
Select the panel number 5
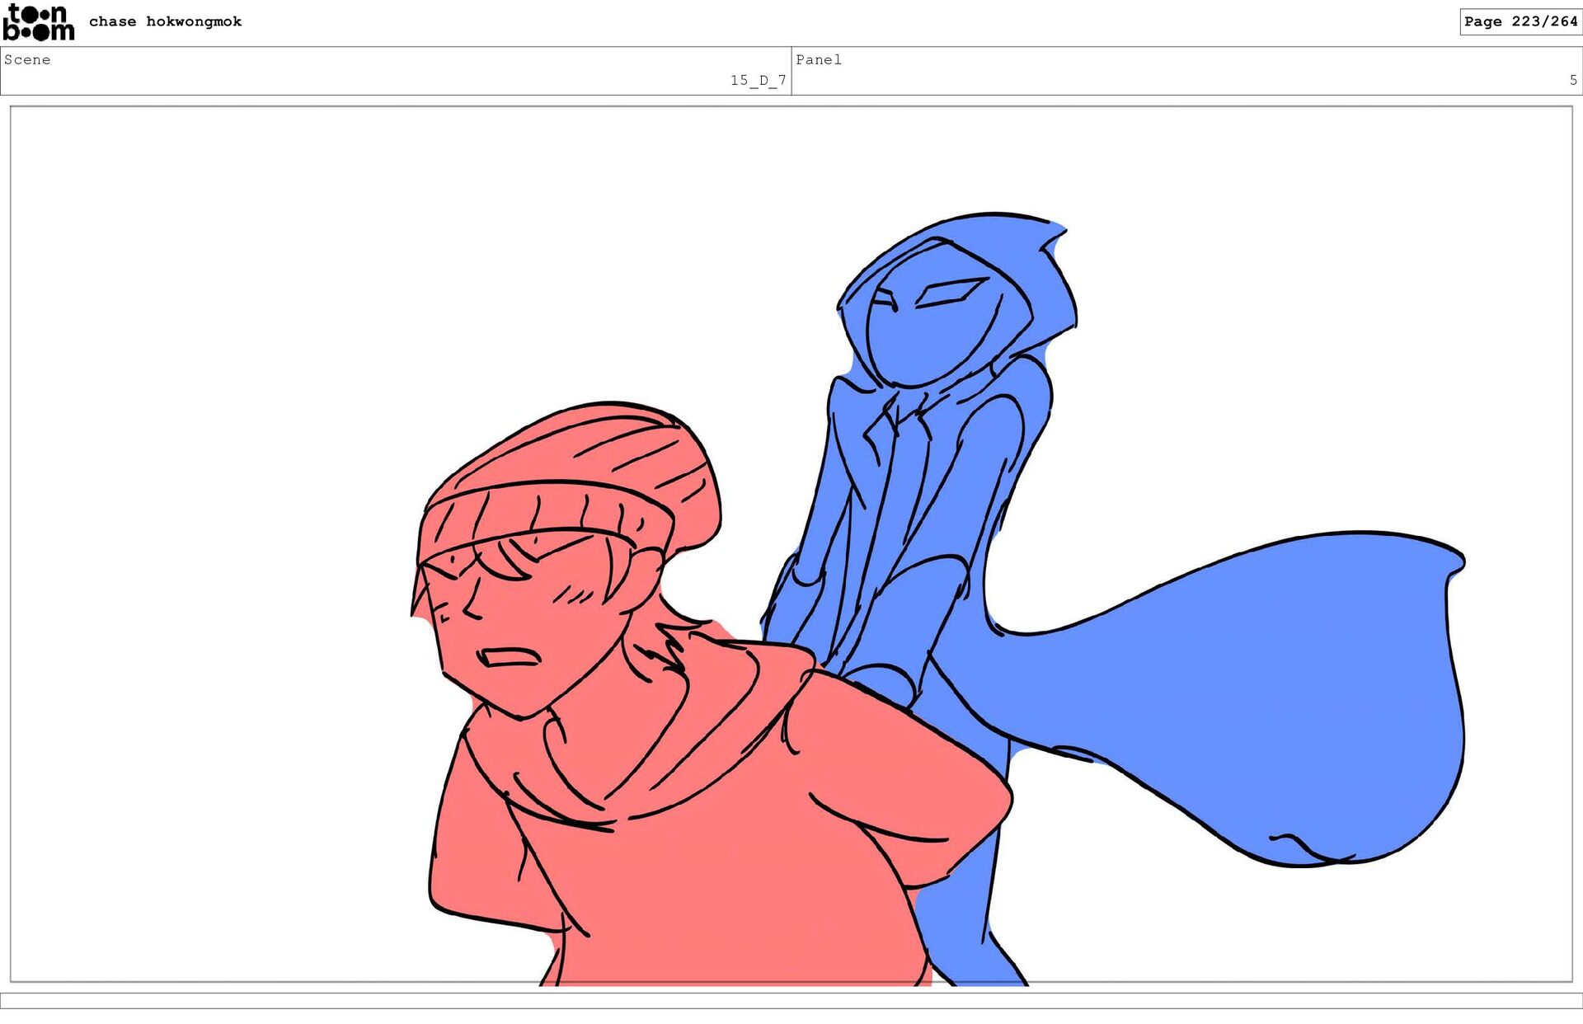click(x=1573, y=80)
